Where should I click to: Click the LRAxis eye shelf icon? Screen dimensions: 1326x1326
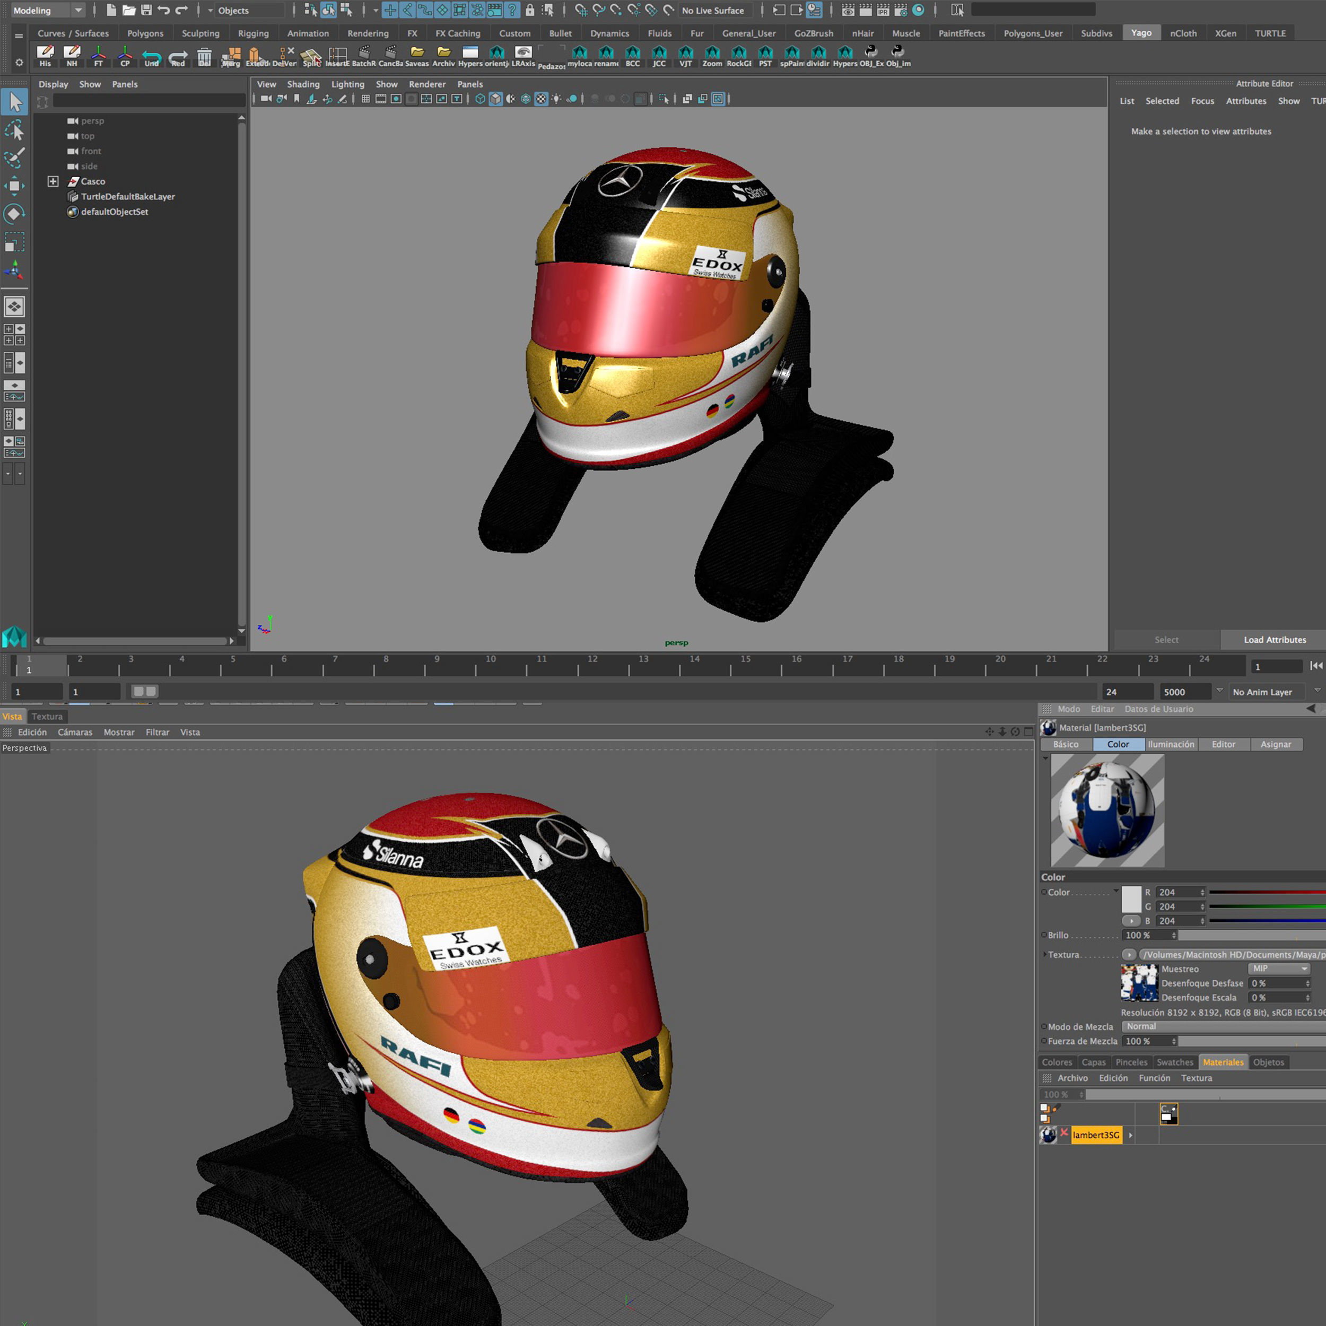click(x=523, y=56)
